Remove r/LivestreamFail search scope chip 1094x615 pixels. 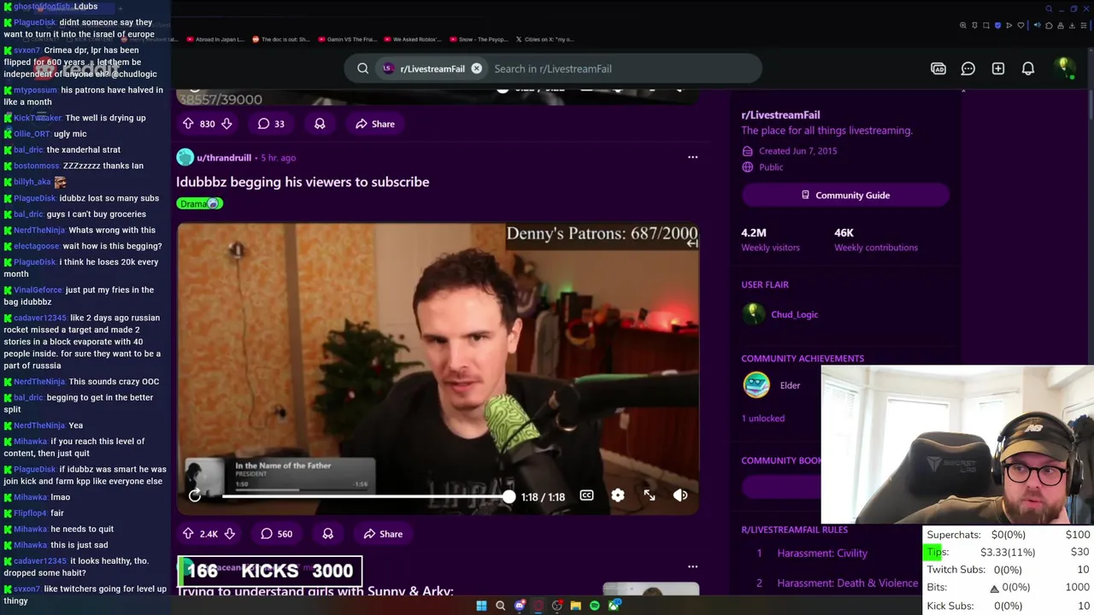pos(476,68)
